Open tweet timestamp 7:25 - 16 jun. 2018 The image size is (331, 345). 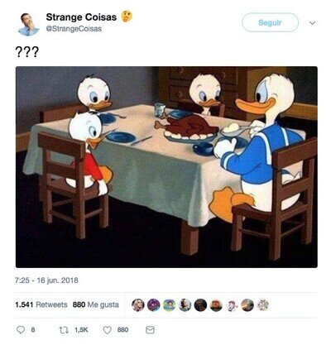click(46, 280)
